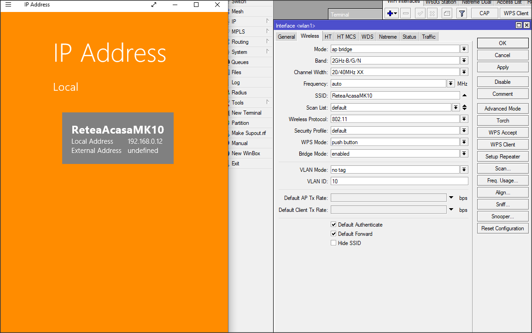The image size is (532, 333).
Task: Open the Security Profile dropdown
Action: pos(464,130)
